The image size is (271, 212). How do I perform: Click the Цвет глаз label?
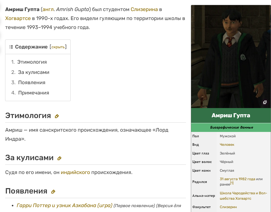pyautogui.click(x=201, y=153)
